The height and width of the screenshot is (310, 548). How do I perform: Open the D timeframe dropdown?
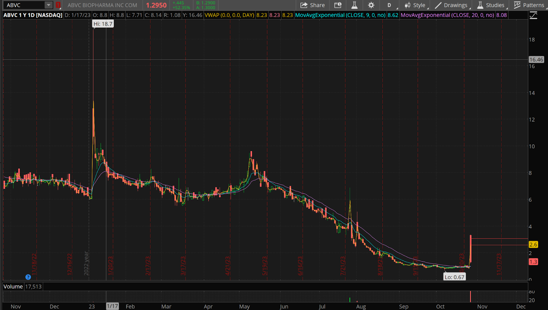[389, 5]
